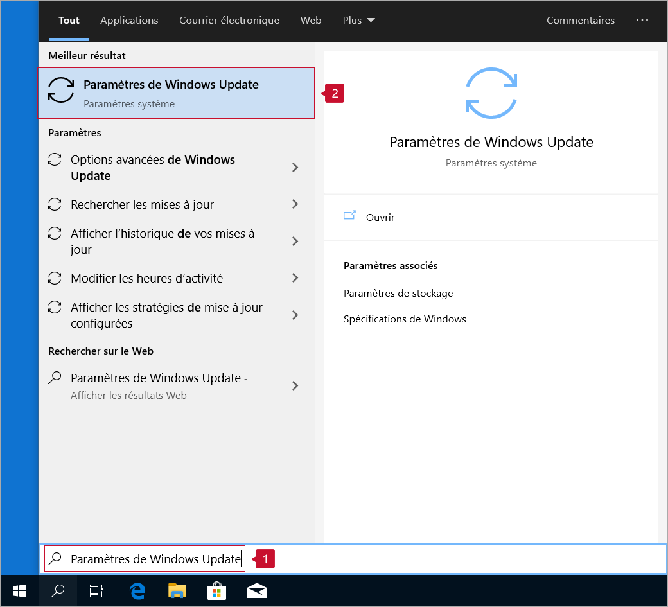Open Task View from the taskbar

[x=96, y=591]
